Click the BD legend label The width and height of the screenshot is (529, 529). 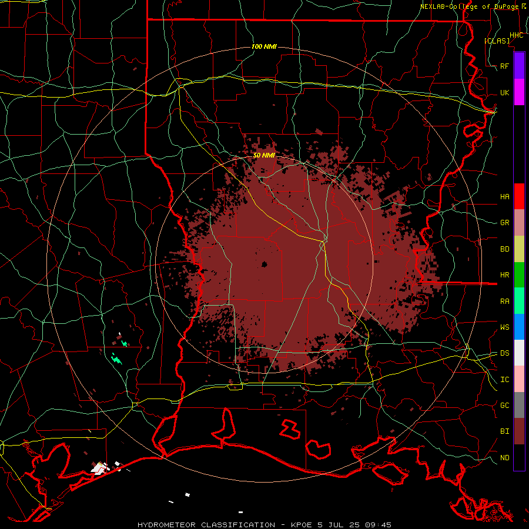point(504,249)
